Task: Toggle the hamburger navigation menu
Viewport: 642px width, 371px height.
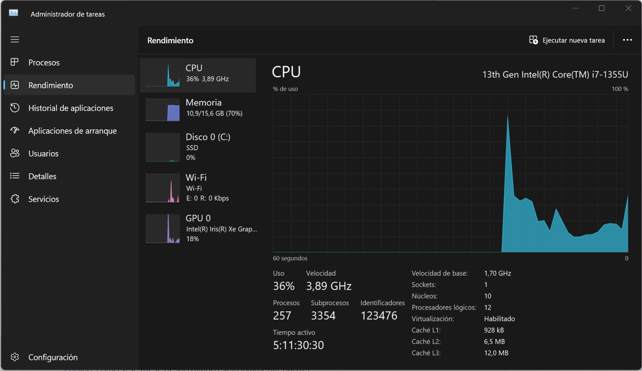Action: 15,39
